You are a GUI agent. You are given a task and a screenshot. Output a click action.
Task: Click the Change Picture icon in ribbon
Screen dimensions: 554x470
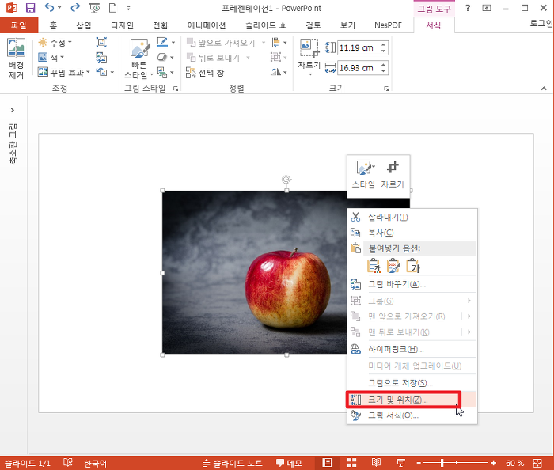[x=101, y=57]
